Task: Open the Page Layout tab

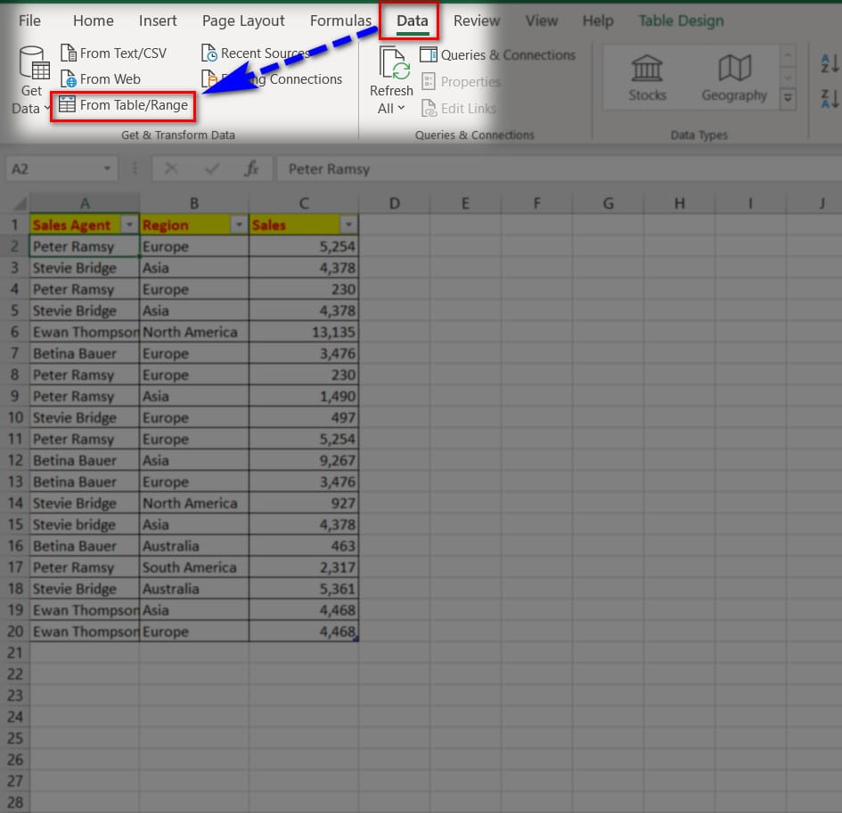Action: [243, 21]
